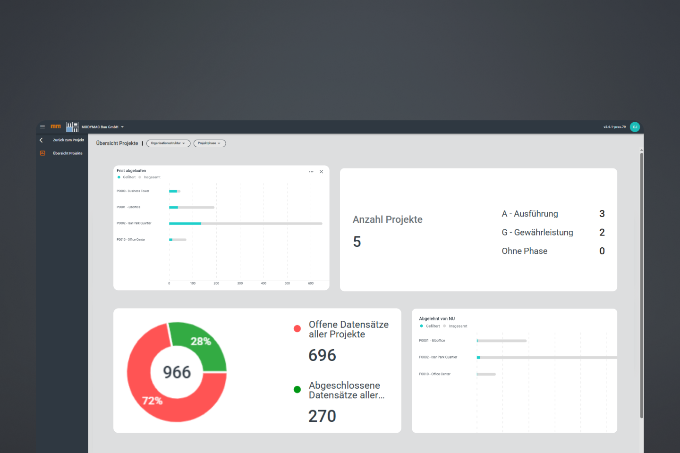Toggle Gefiltert legend in Abgelehnt von NU chart
The height and width of the screenshot is (453, 680).
tap(430, 326)
